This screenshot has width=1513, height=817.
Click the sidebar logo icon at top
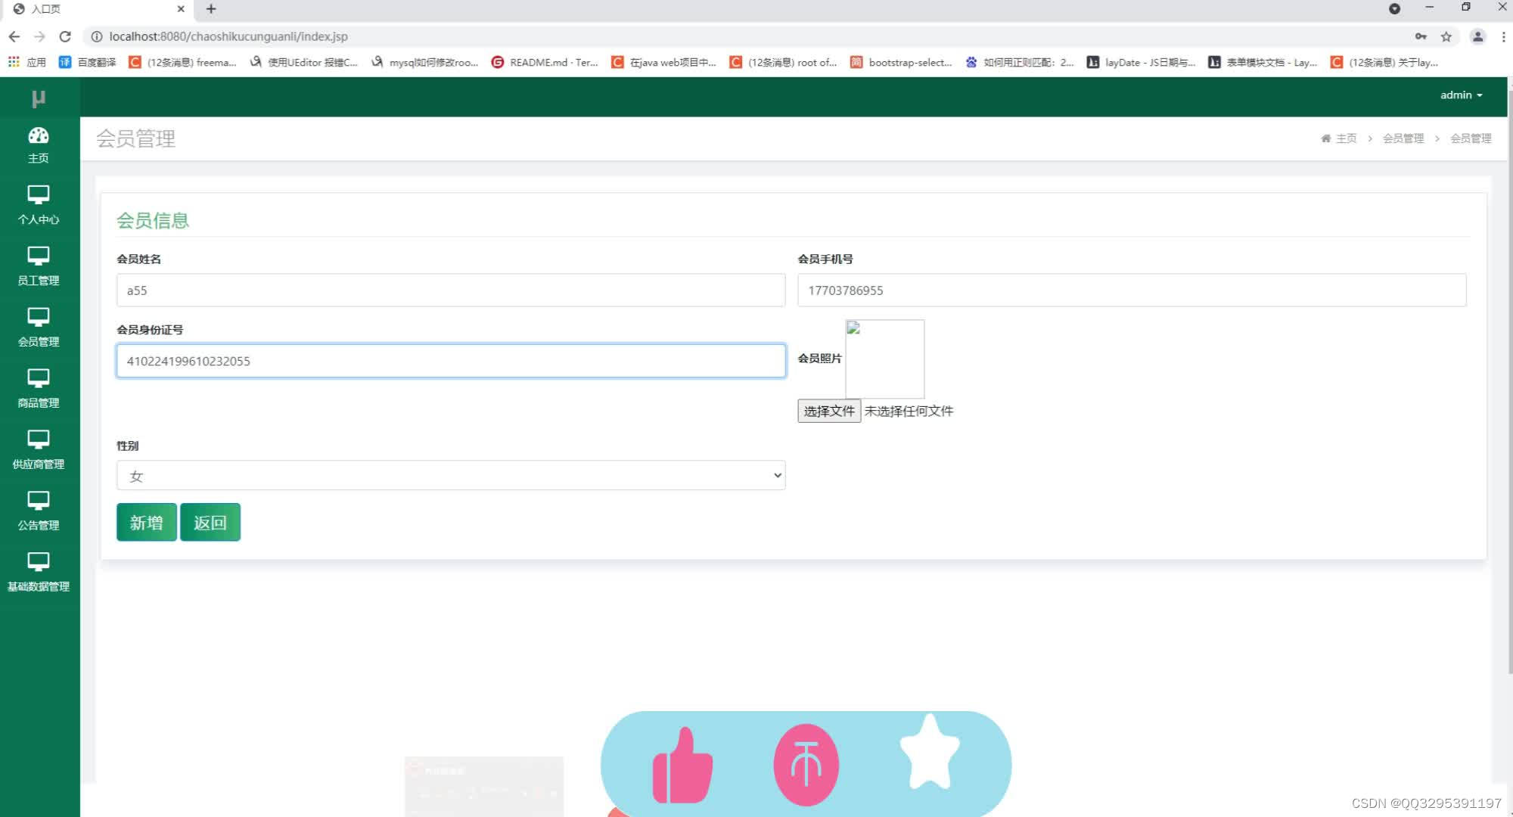pyautogui.click(x=39, y=98)
